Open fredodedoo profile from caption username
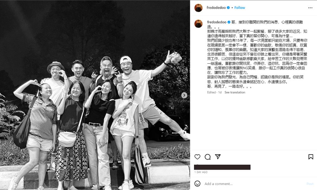 (x=217, y=22)
